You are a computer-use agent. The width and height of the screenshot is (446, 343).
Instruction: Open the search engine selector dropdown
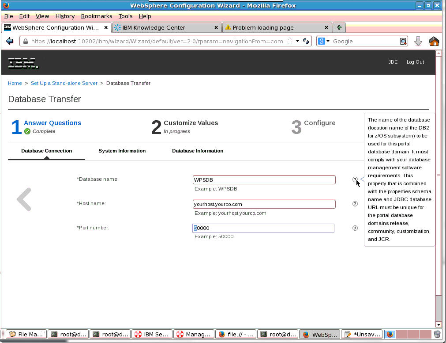point(324,41)
